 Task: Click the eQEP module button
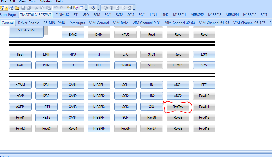click(20, 107)
